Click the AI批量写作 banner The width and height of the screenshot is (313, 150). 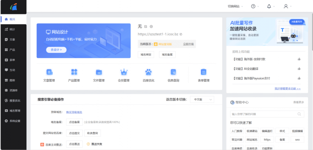click(x=267, y=32)
